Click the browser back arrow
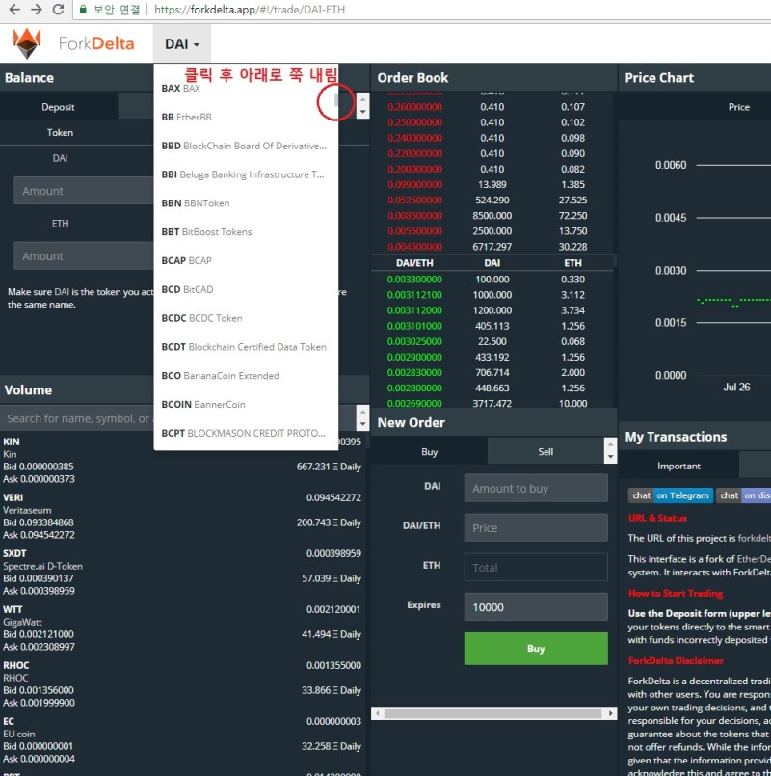771x776 pixels. point(14,10)
